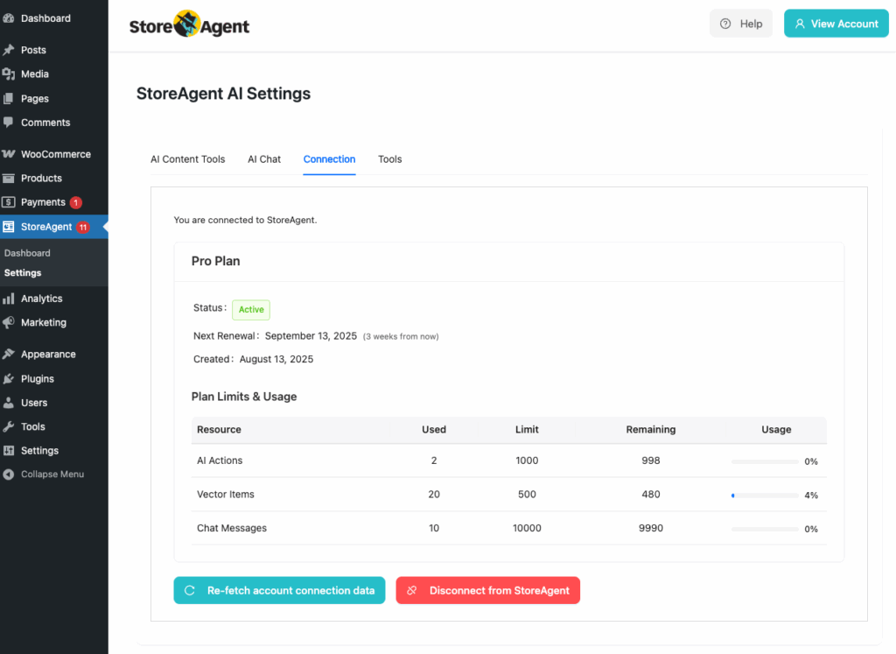Viewport: 896px width, 654px height.
Task: Open the AI Chat tab
Action: point(264,159)
